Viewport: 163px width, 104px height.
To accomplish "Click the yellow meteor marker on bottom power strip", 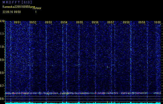I will point(107,102).
